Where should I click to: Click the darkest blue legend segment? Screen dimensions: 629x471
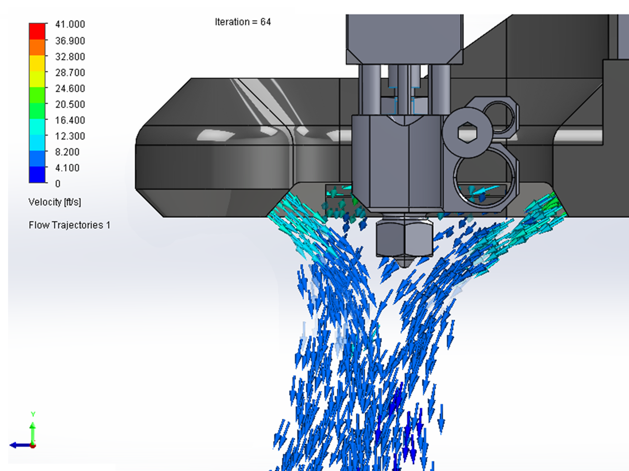(37, 174)
